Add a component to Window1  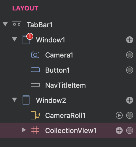[x=130, y=40]
